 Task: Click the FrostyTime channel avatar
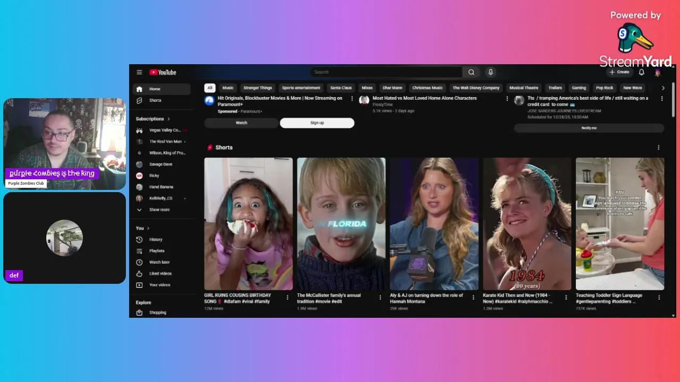tap(364, 100)
